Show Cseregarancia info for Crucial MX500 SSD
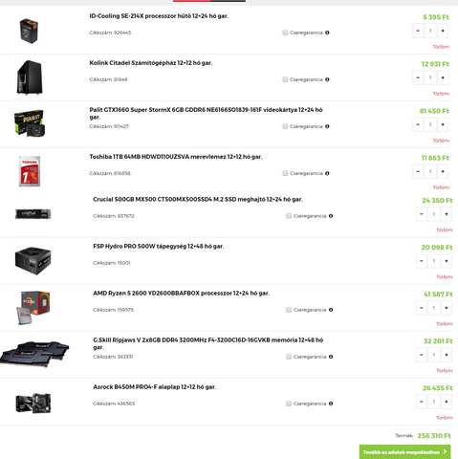 click(x=331, y=216)
